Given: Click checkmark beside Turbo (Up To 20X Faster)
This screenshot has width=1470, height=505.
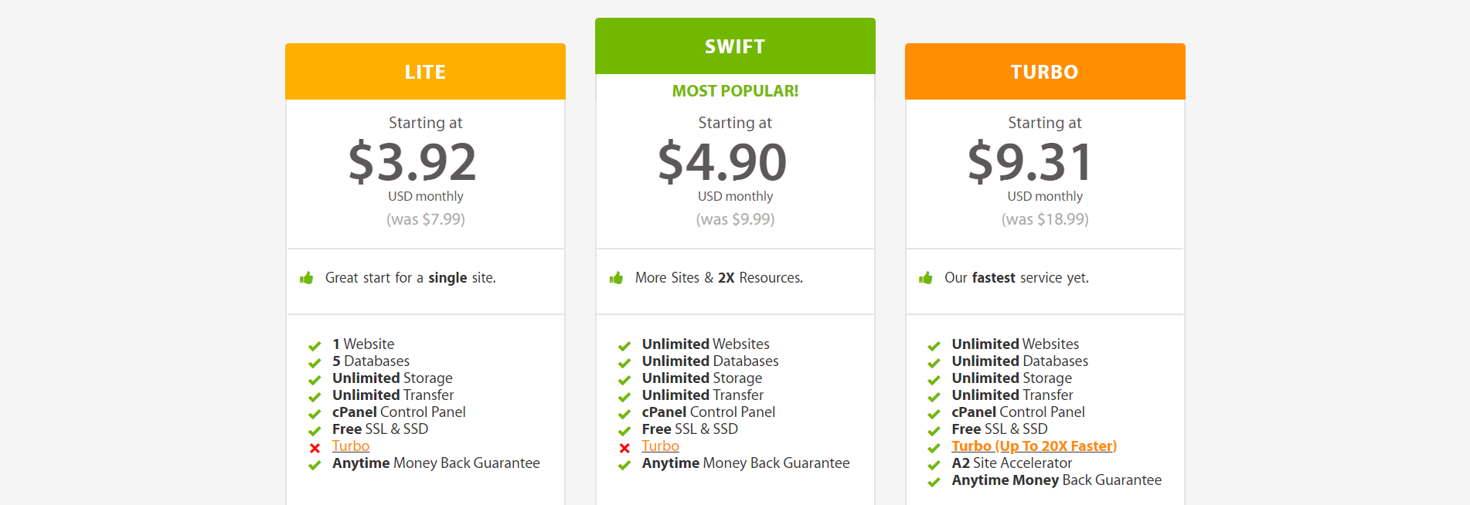Looking at the screenshot, I should (x=934, y=448).
